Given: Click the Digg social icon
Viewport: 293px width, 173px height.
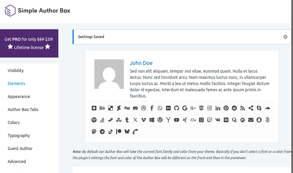Looking at the screenshot, I should click(x=127, y=108).
